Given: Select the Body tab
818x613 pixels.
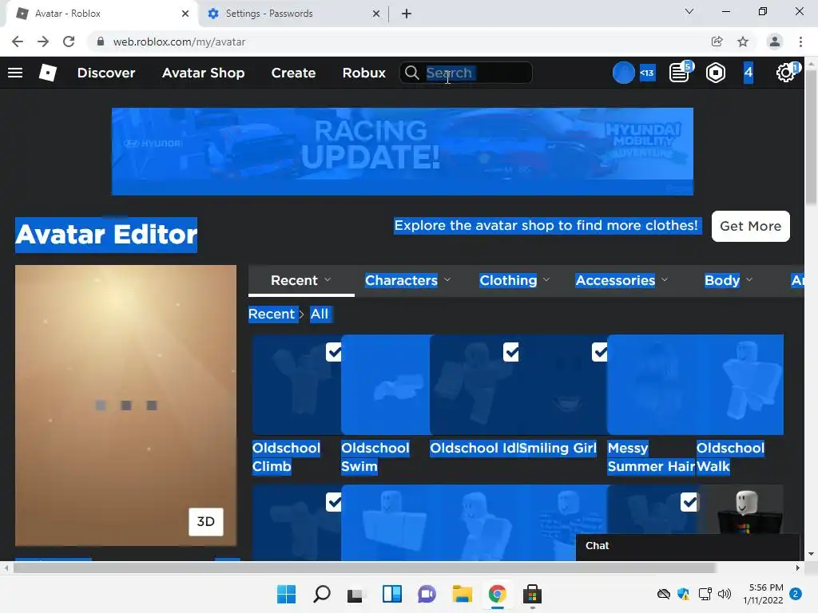Looking at the screenshot, I should click(722, 280).
